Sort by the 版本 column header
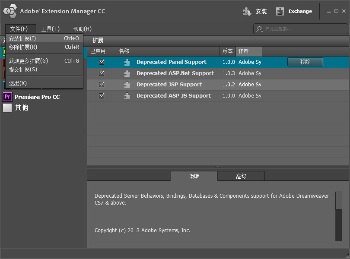Viewport: 350px width, 259px height. (228, 51)
